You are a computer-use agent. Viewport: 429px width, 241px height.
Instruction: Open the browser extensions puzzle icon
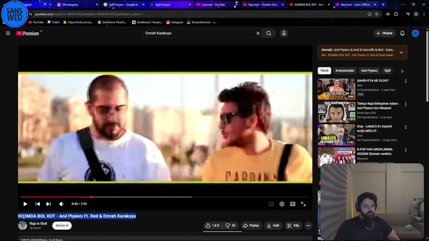[x=396, y=14]
